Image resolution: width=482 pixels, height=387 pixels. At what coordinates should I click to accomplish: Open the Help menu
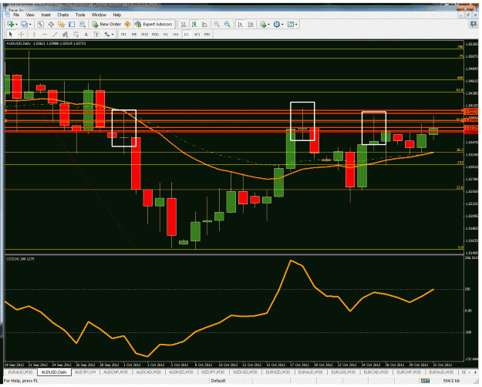coord(116,15)
